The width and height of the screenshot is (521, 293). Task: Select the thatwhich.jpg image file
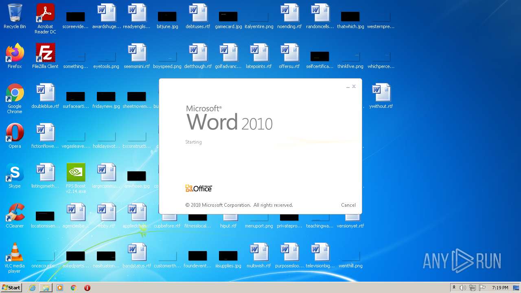pyautogui.click(x=350, y=20)
